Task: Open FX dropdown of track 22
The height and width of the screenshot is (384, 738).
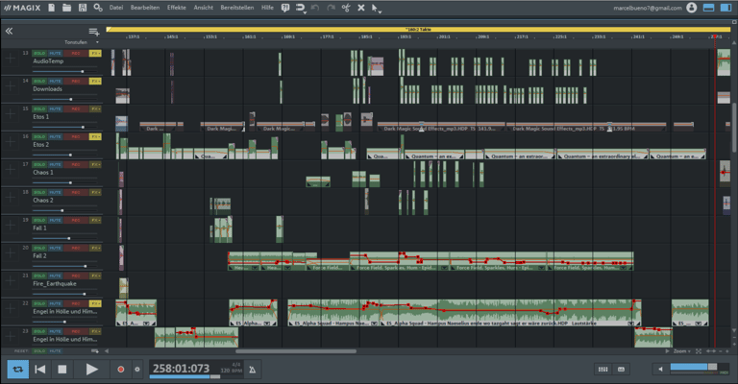Action: [95, 303]
